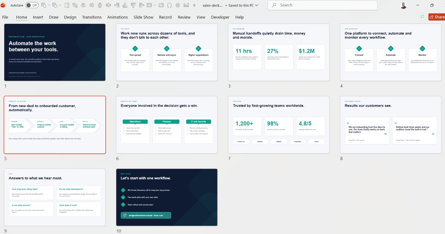The width and height of the screenshot is (445, 234).
Task: Open the slide Layout dropdown arrow
Action: pos(155,5)
